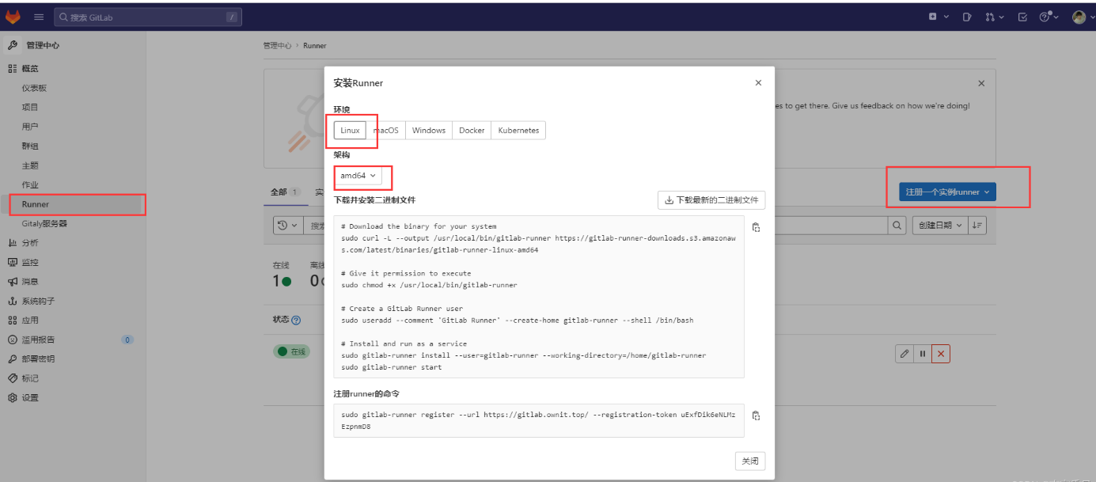Image resolution: width=1096 pixels, height=482 pixels.
Task: Click the 标记 label tag icon
Action: coord(13,378)
